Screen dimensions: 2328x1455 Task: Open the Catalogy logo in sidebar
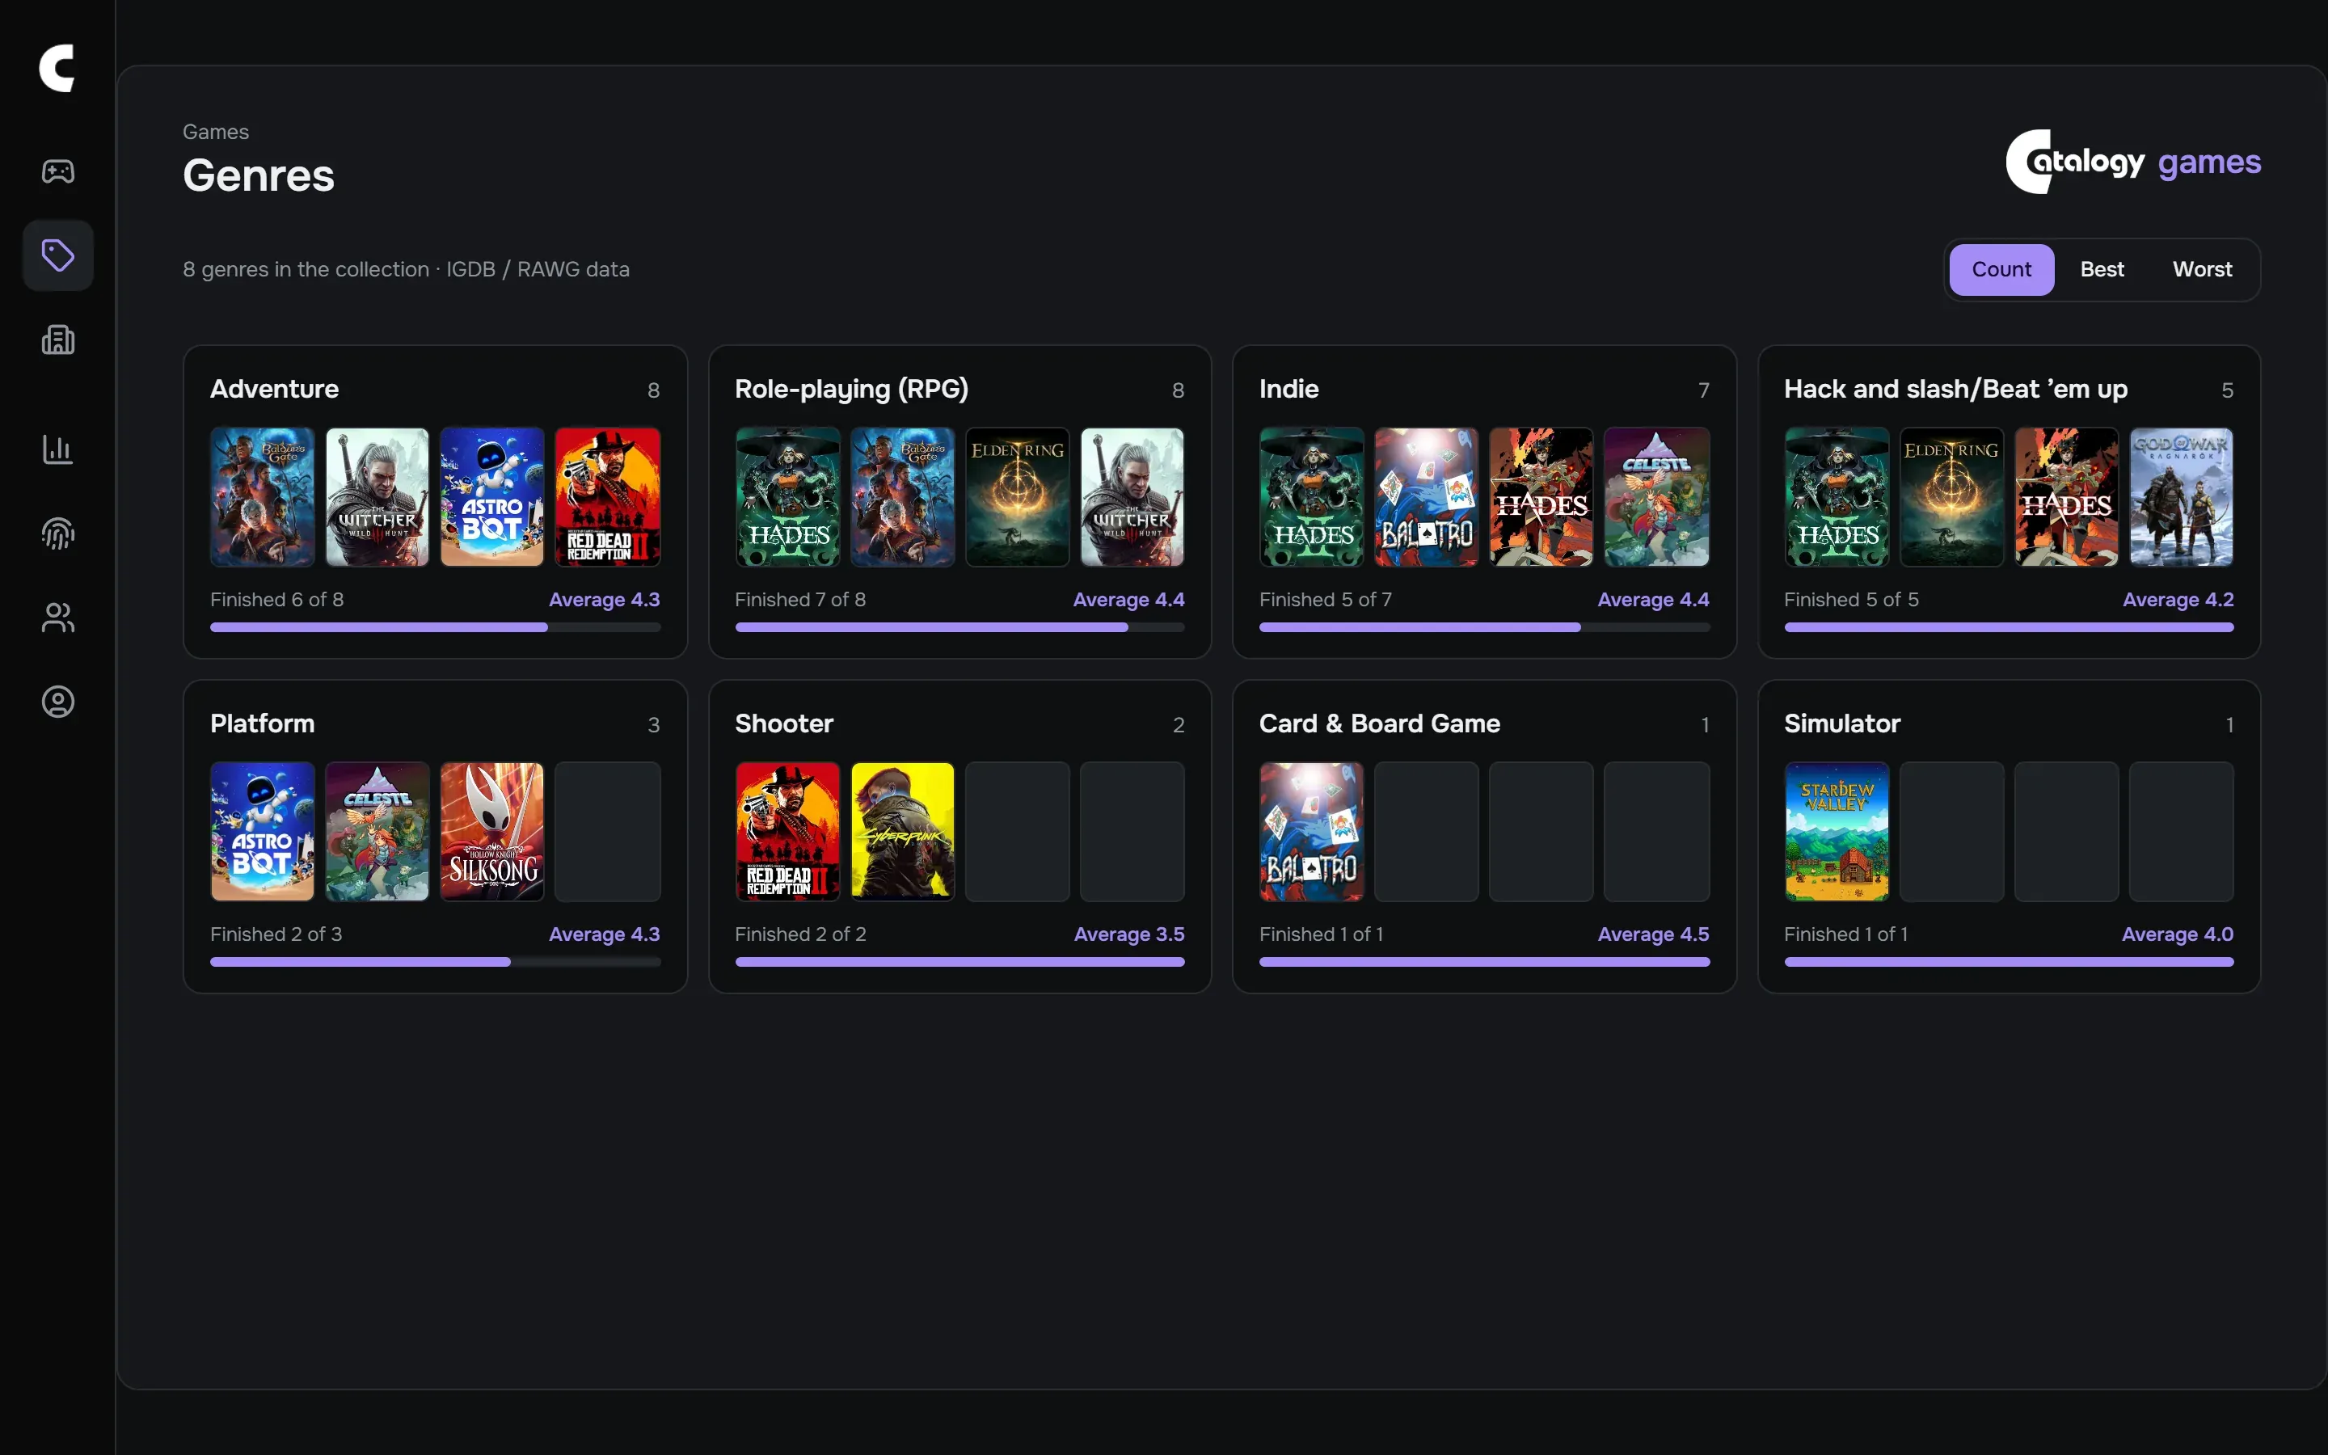coord(57,69)
